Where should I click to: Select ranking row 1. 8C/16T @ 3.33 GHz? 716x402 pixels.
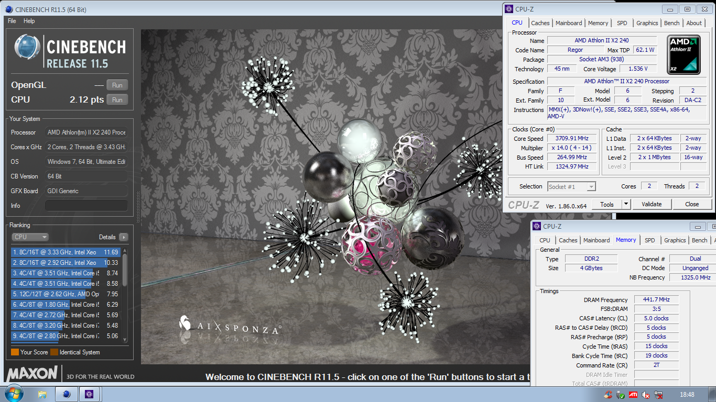[66, 252]
